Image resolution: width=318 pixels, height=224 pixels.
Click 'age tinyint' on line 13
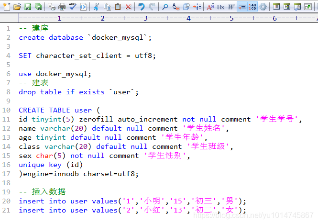[42, 137]
